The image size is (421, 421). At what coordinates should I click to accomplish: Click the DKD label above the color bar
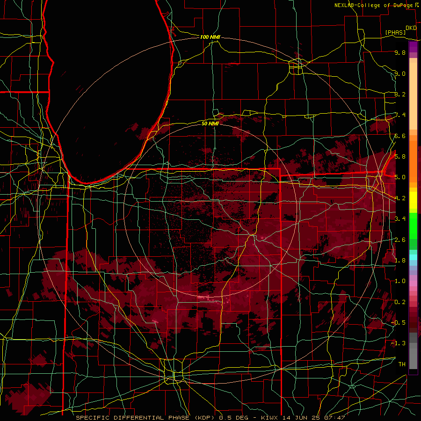click(411, 28)
